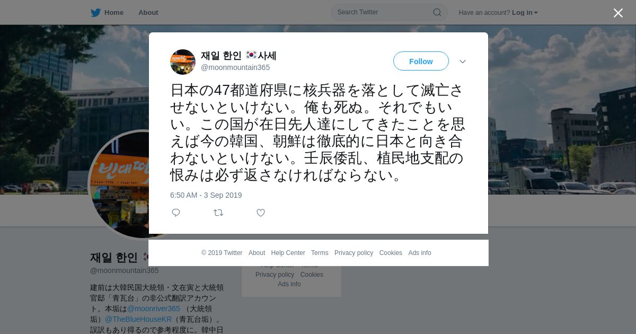
Task: Expand the tweet options chevron
Action: click(463, 61)
